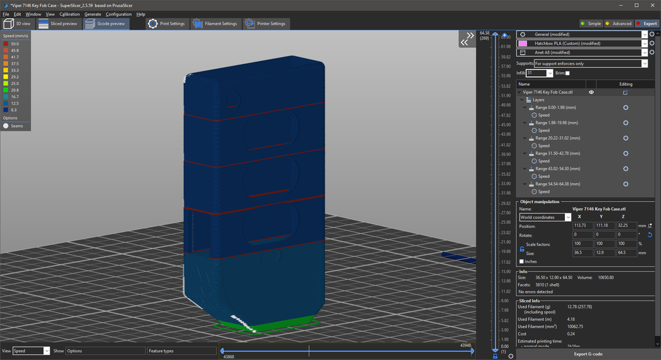This screenshot has height=360, width=661.
Task: Open the Calibration menu
Action: [69, 14]
